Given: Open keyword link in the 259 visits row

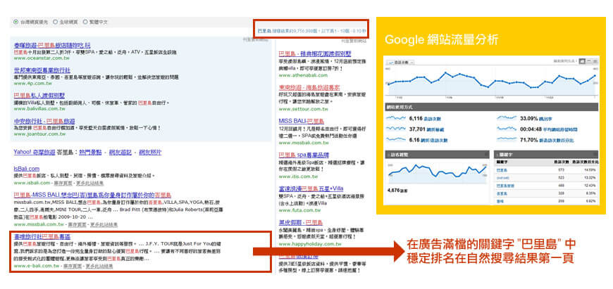Looking at the screenshot, I should [500, 201].
